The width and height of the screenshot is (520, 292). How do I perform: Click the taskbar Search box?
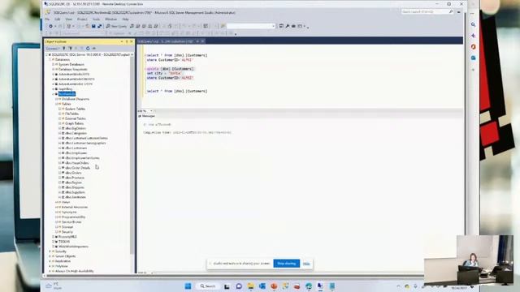coord(208,286)
